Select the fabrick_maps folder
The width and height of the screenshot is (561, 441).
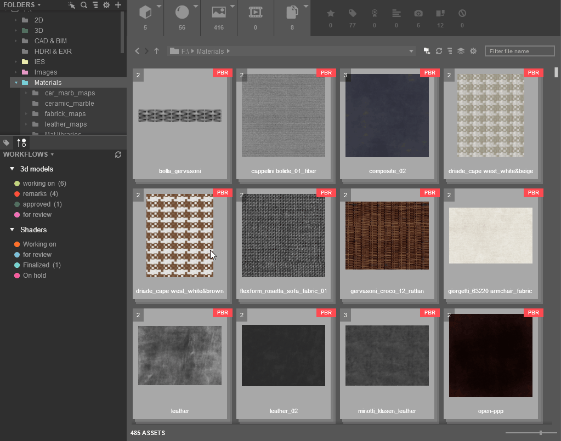(65, 113)
